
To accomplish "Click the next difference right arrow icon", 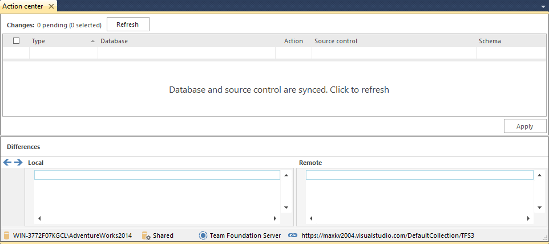I will [18, 163].
